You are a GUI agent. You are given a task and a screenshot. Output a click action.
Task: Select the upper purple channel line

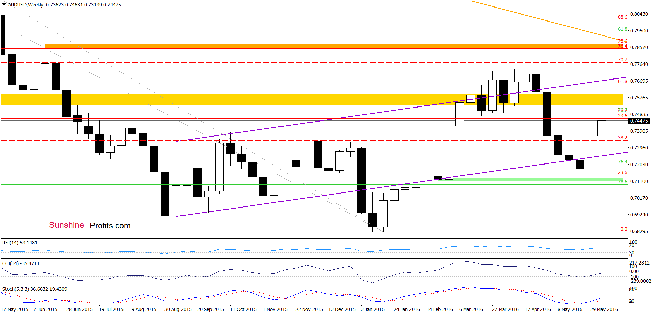pyautogui.click(x=402, y=109)
